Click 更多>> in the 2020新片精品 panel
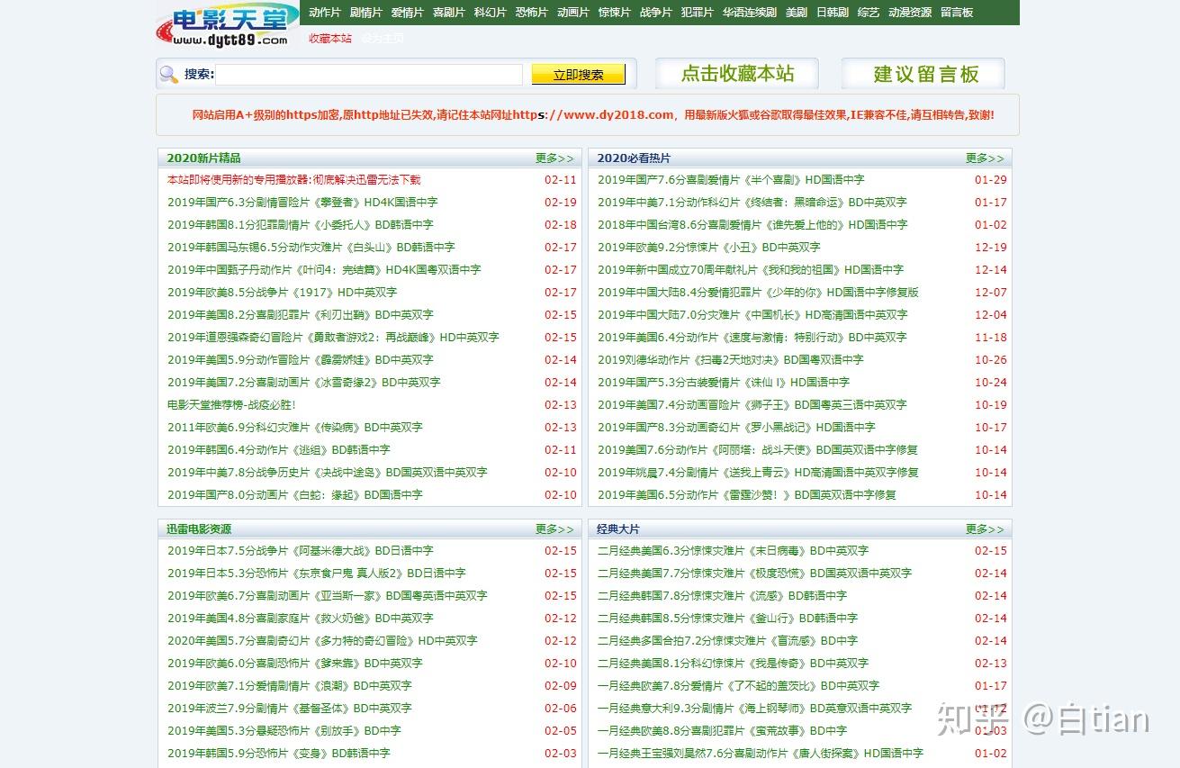 point(554,158)
